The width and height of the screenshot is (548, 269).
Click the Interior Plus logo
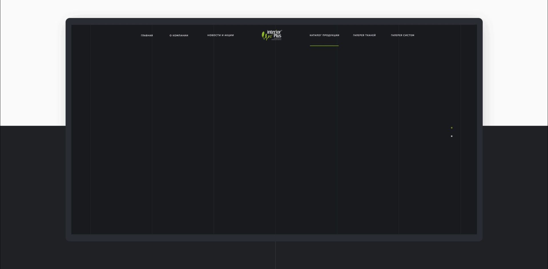(x=272, y=35)
